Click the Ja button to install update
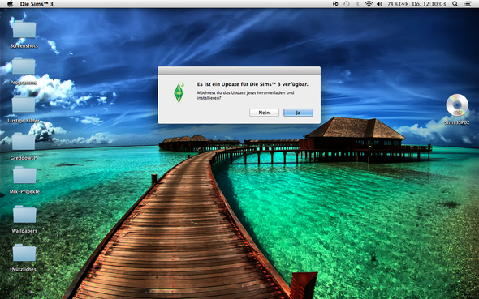 [298, 113]
